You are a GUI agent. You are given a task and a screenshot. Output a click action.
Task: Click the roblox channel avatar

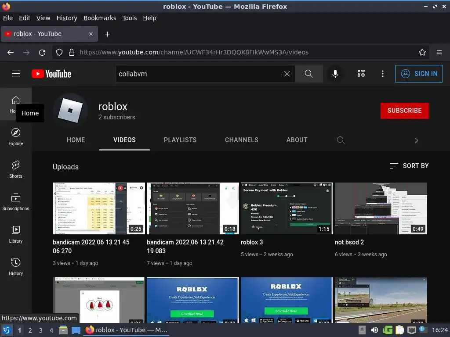point(70,110)
